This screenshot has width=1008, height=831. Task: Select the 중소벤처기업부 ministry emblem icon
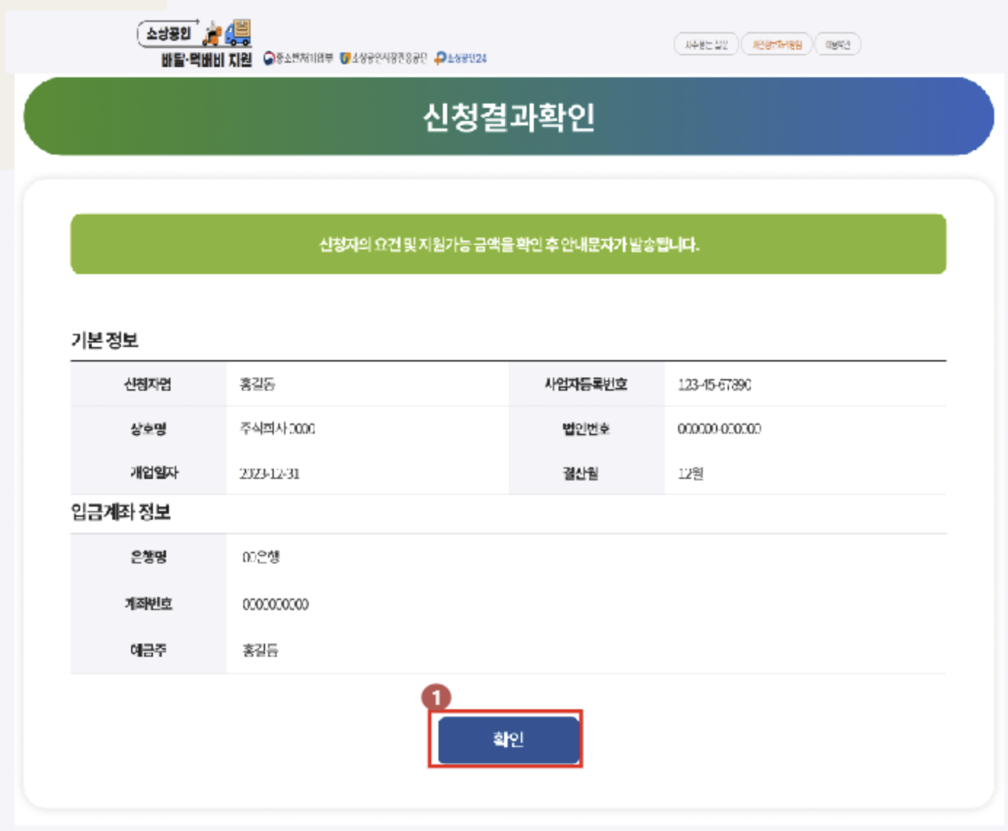click(270, 58)
